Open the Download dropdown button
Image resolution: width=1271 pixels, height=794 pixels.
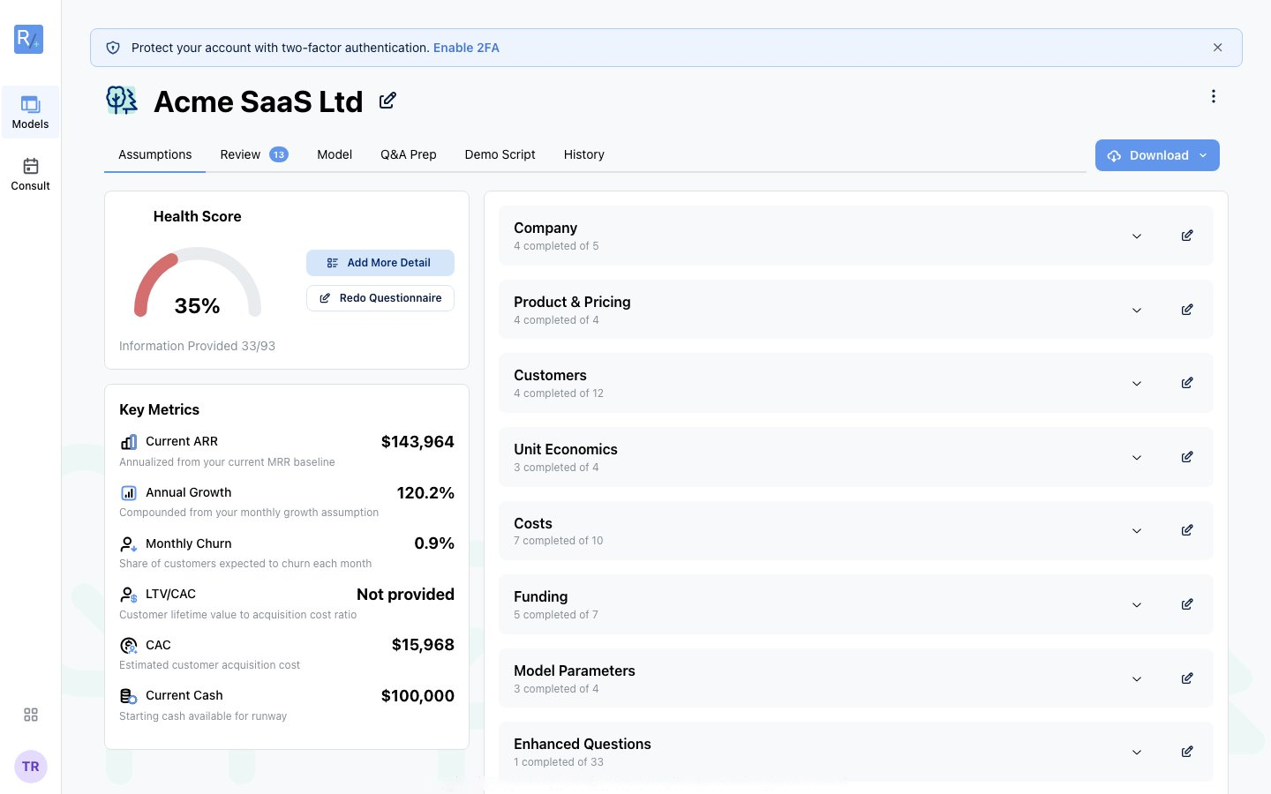click(1157, 155)
